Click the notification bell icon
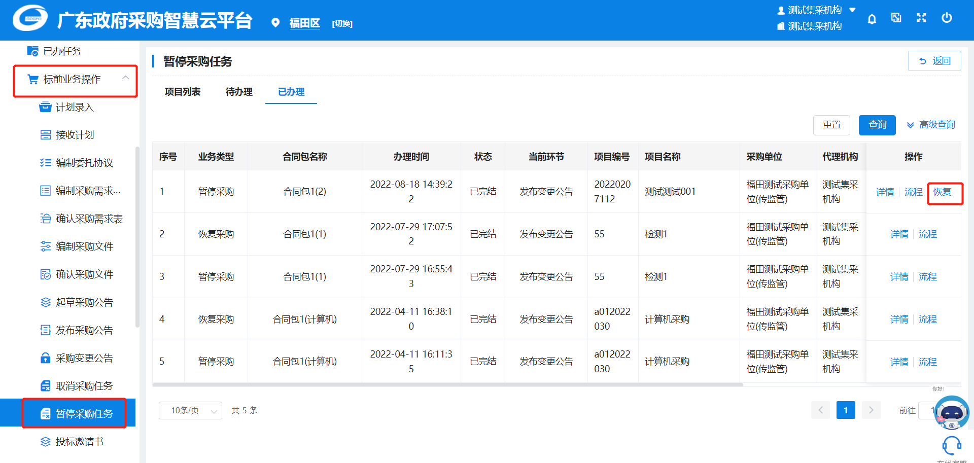The width and height of the screenshot is (974, 463). coord(872,19)
